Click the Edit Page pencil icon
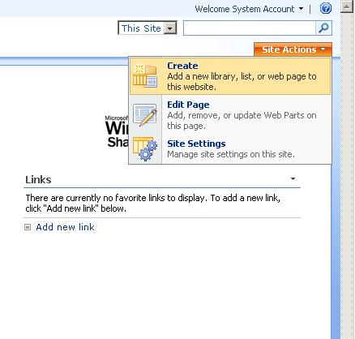Image resolution: width=355 pixels, height=339 pixels. pyautogui.click(x=145, y=115)
